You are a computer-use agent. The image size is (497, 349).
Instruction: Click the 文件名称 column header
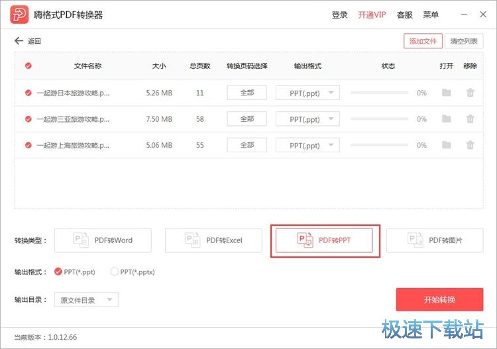pyautogui.click(x=87, y=66)
